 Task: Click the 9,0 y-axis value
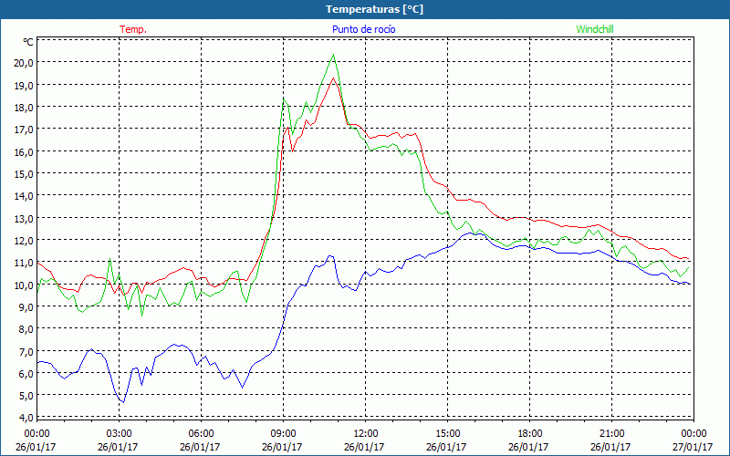pos(26,306)
